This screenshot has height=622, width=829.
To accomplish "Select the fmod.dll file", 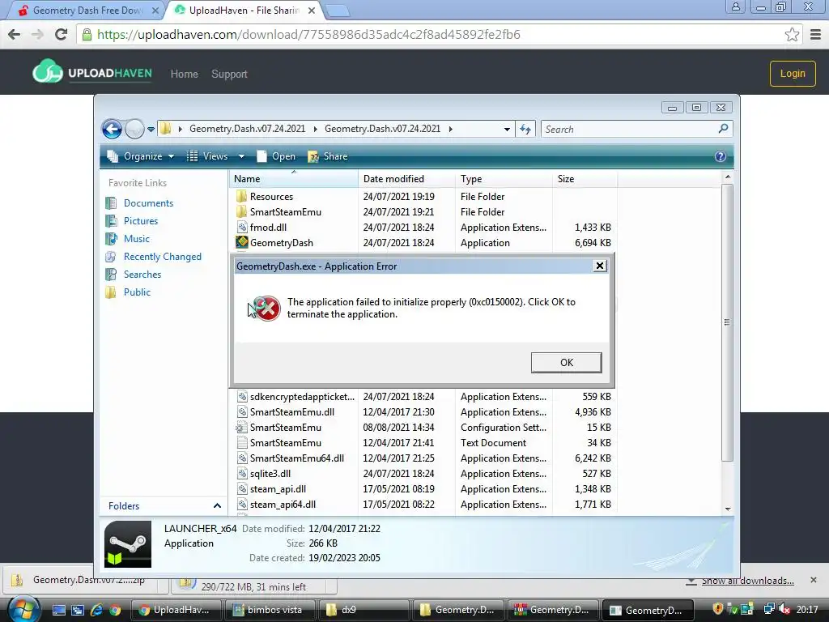I will pos(423,228).
